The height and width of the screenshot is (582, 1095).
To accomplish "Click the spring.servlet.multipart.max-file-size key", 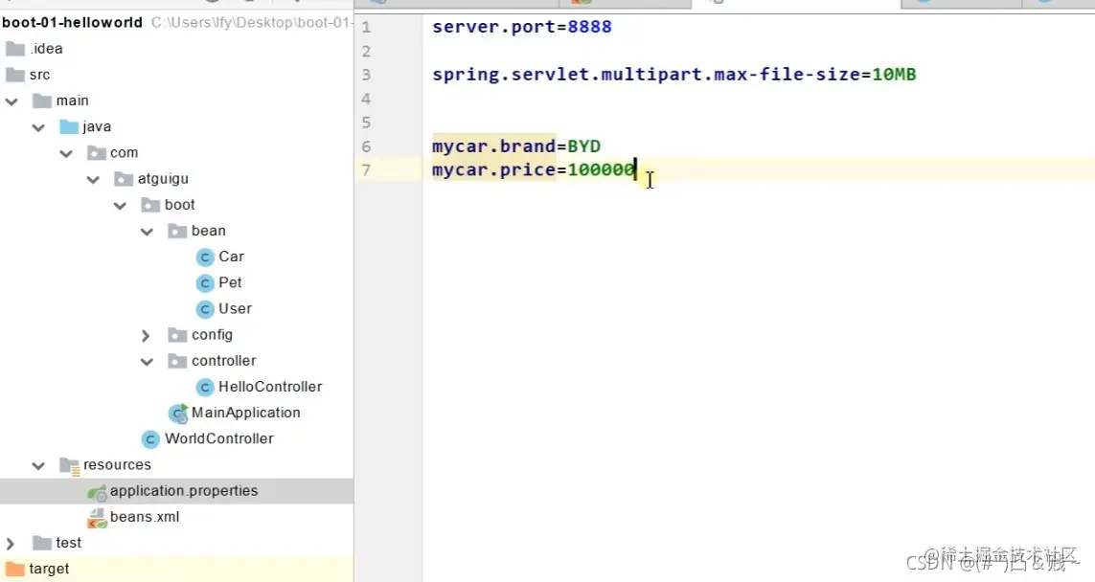I will click(646, 75).
